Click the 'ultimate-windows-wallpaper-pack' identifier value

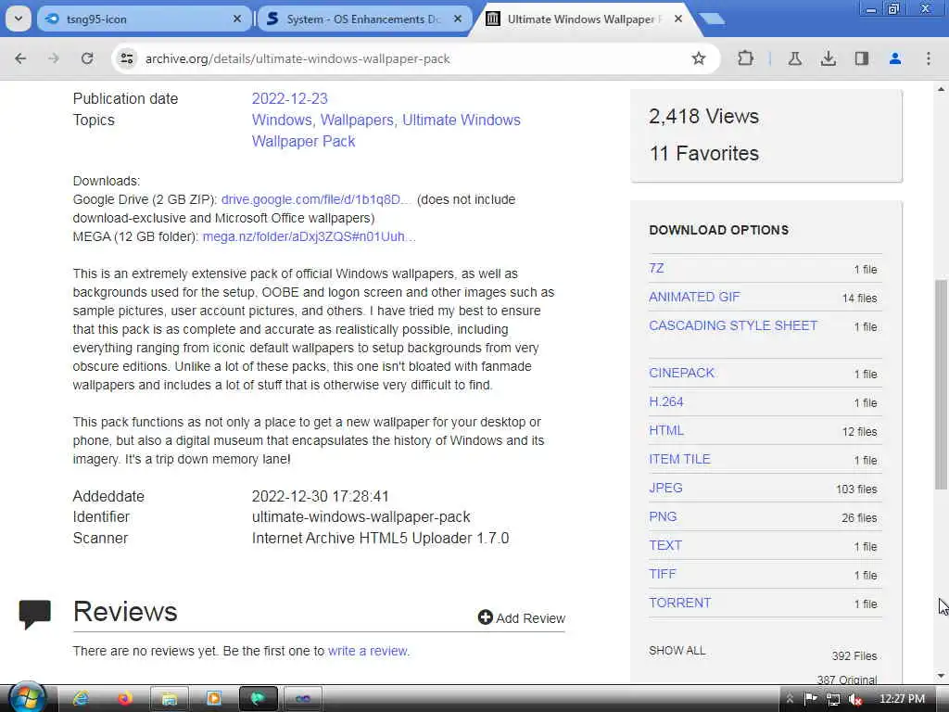[361, 517]
